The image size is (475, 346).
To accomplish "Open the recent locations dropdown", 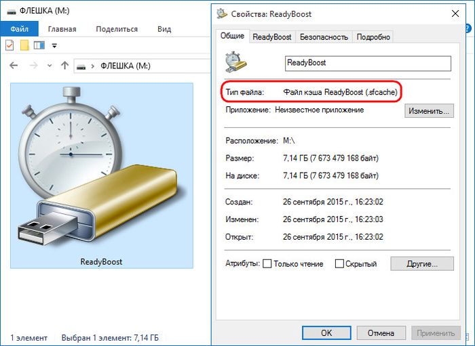I will click(x=50, y=66).
